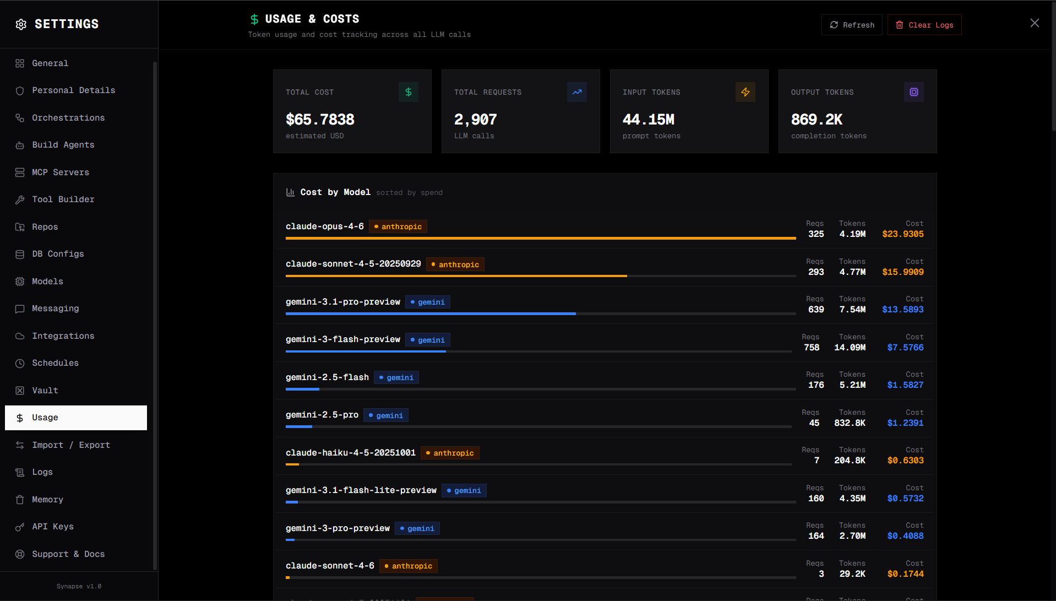Screen dimensions: 1056x601
Task: Navigate to Schedules settings
Action: tap(76, 363)
